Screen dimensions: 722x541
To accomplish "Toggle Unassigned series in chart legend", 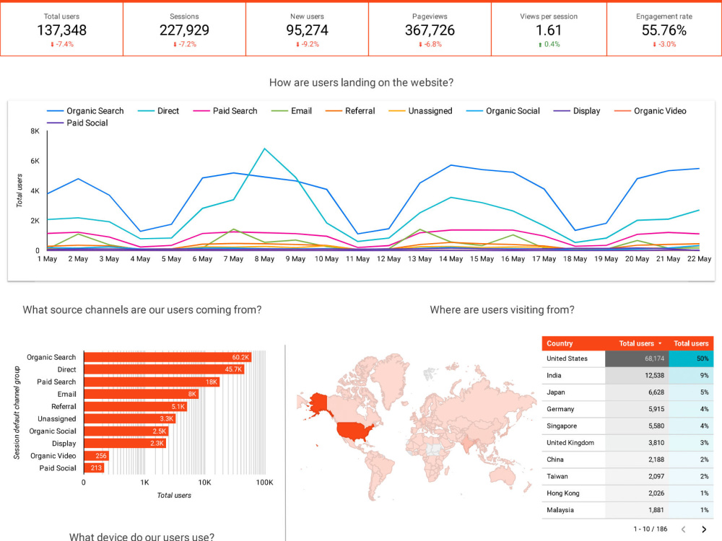I will (420, 111).
